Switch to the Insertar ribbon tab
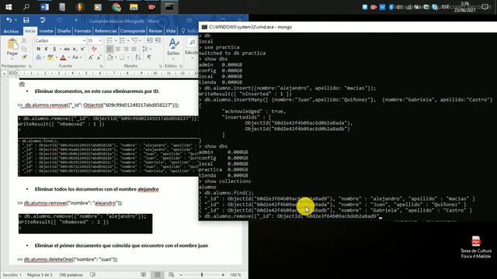Viewport: 497px width, 279px height. (x=47, y=31)
